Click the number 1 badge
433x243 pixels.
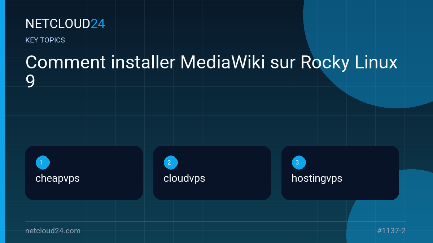pos(43,162)
